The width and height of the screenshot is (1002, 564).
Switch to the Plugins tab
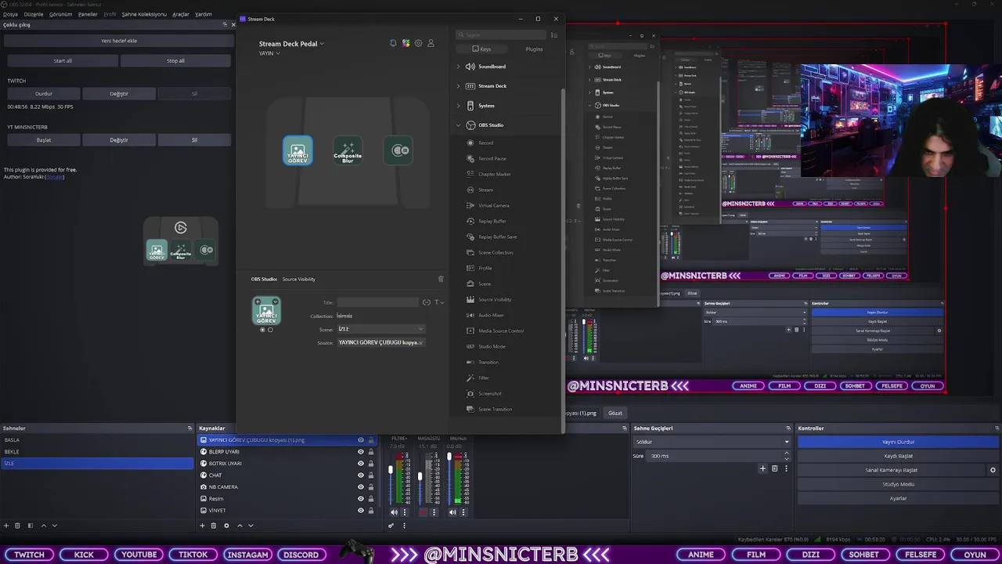click(534, 49)
